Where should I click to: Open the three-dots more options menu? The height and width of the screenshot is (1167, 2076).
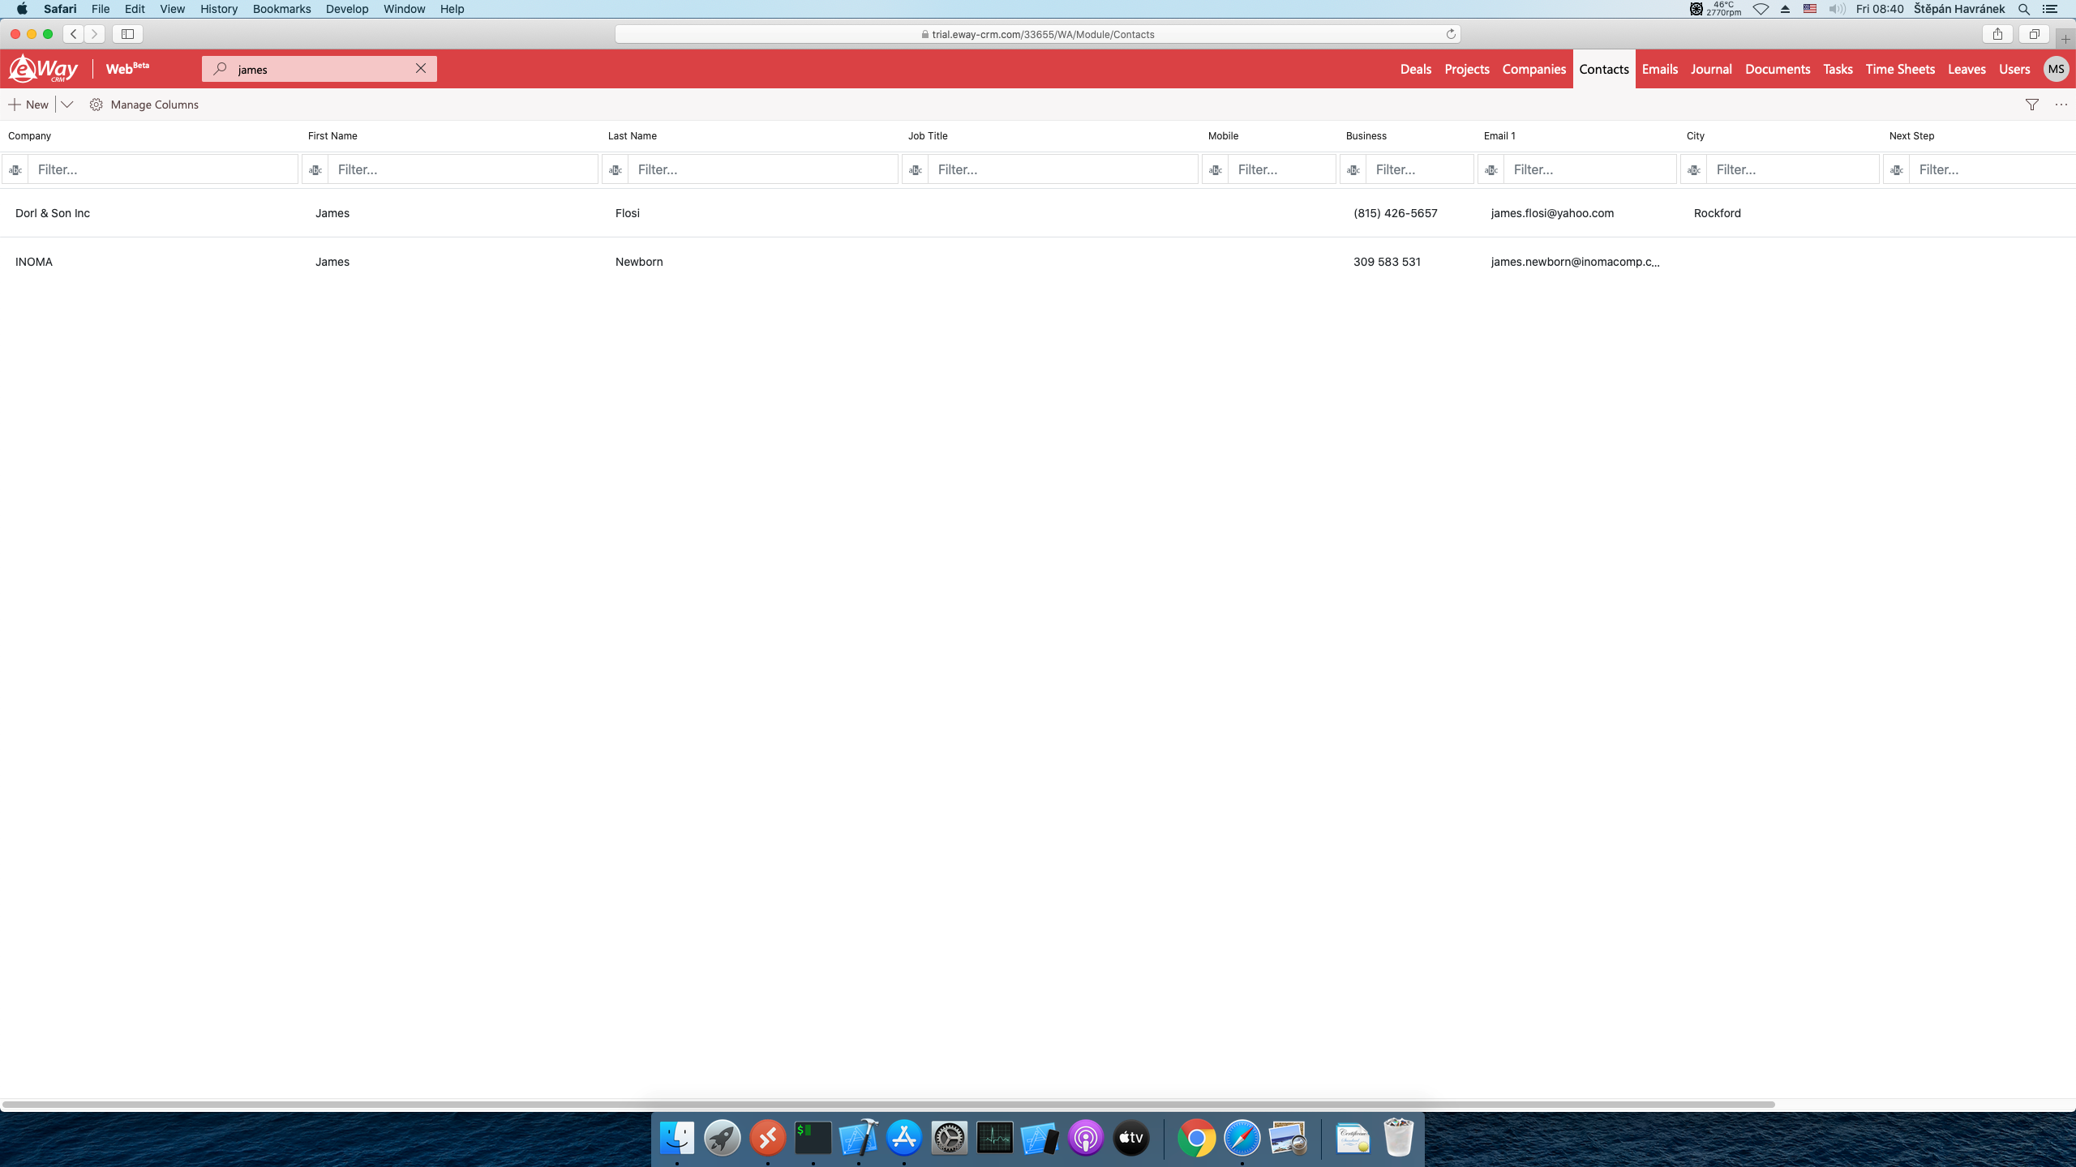click(x=2061, y=105)
